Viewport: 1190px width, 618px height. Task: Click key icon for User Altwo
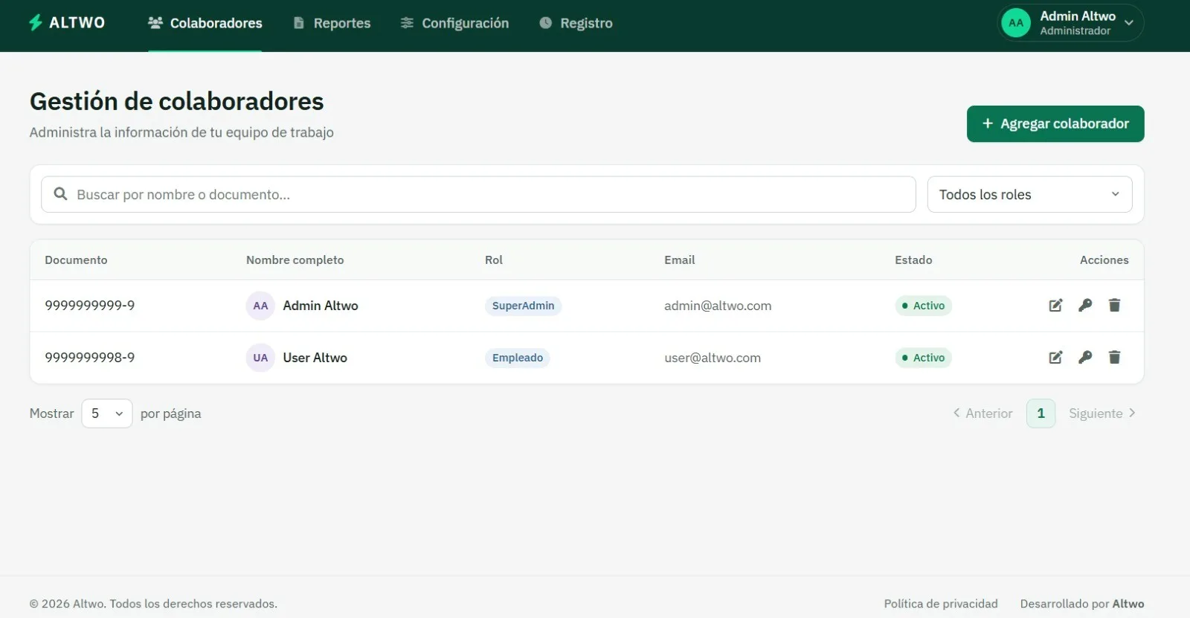[1085, 358]
